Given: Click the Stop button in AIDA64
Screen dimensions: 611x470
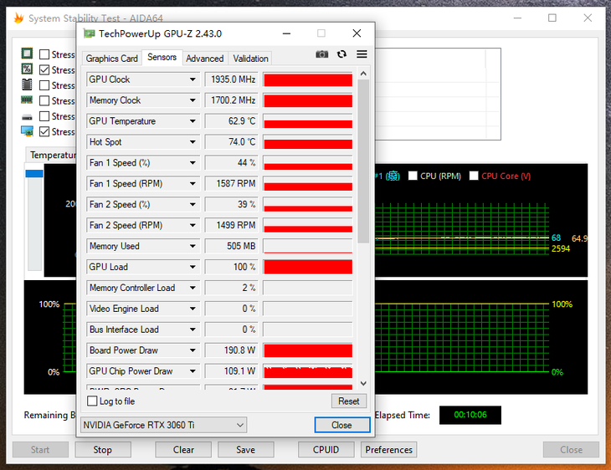Looking at the screenshot, I should pyautogui.click(x=103, y=449).
